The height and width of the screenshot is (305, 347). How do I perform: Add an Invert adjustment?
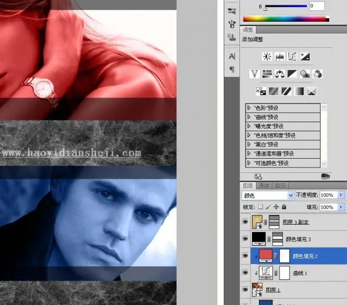click(x=261, y=91)
